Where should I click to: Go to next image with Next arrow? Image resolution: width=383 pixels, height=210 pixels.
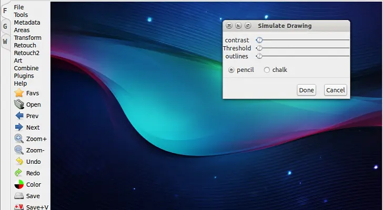point(19,127)
